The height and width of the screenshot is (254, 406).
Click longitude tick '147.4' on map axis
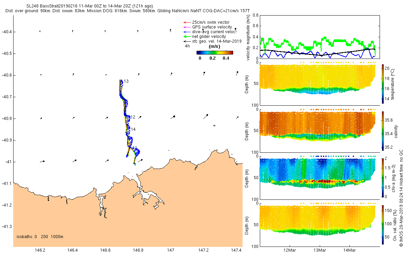point(236,250)
